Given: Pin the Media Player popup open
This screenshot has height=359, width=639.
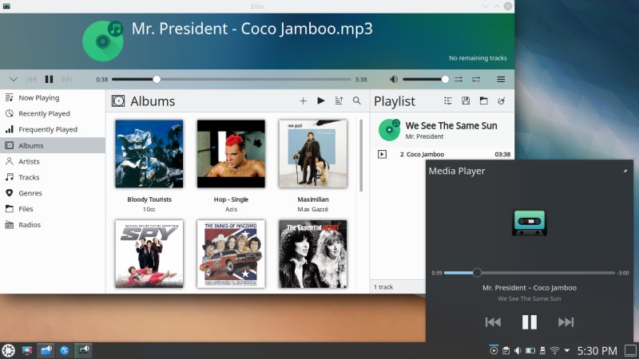Looking at the screenshot, I should click(x=625, y=171).
